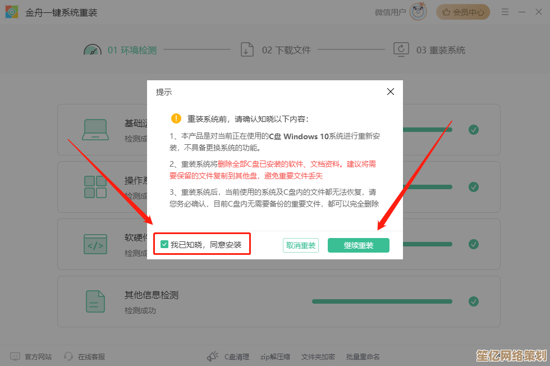
Task: Click the 继续重装 button
Action: click(359, 245)
